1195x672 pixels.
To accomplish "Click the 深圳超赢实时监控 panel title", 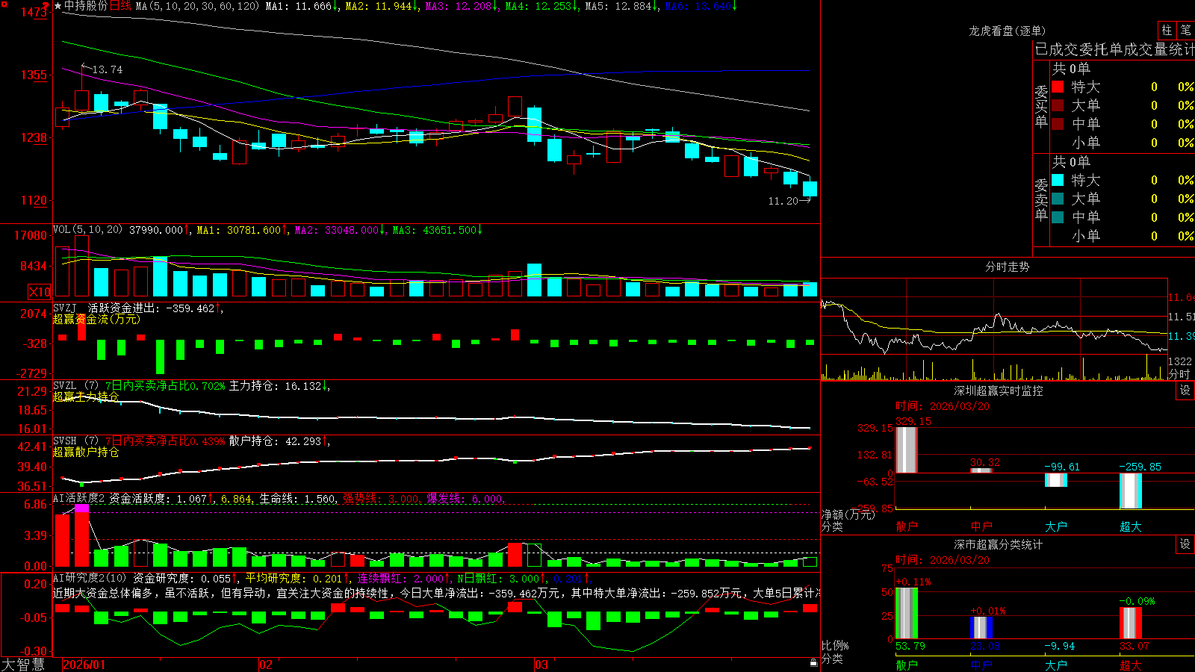I will pyautogui.click(x=999, y=391).
